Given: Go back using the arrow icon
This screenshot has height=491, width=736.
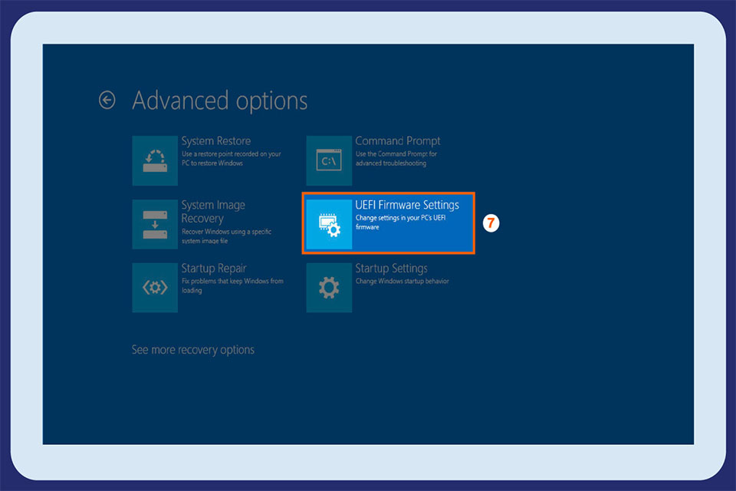Looking at the screenshot, I should (107, 100).
